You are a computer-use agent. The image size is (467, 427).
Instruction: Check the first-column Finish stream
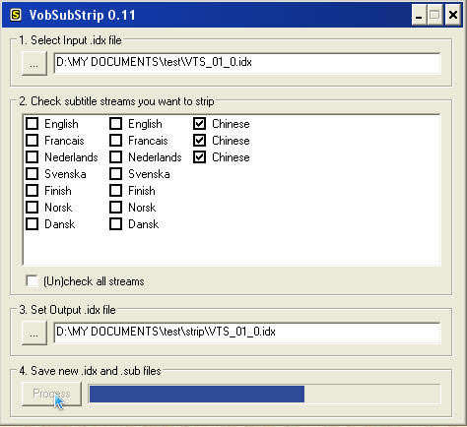(x=32, y=191)
